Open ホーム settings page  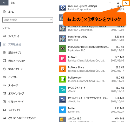pos(11,12)
